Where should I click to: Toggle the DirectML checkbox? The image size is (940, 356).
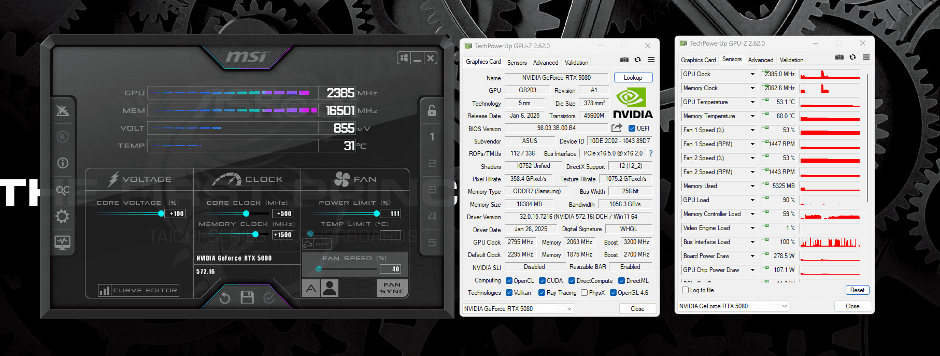[621, 281]
